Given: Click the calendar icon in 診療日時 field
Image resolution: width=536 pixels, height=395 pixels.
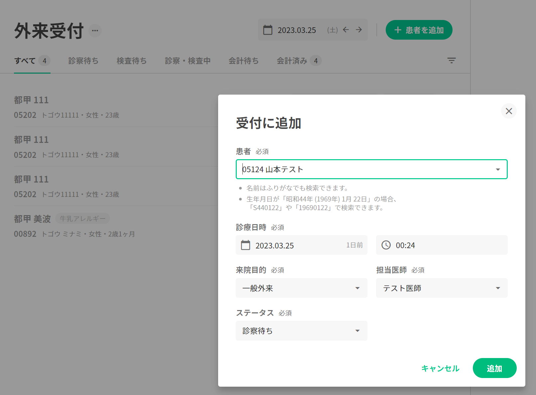Looking at the screenshot, I should pos(245,245).
